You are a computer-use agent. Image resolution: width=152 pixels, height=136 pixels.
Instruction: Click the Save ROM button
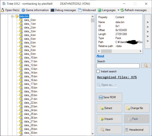pos(109,97)
